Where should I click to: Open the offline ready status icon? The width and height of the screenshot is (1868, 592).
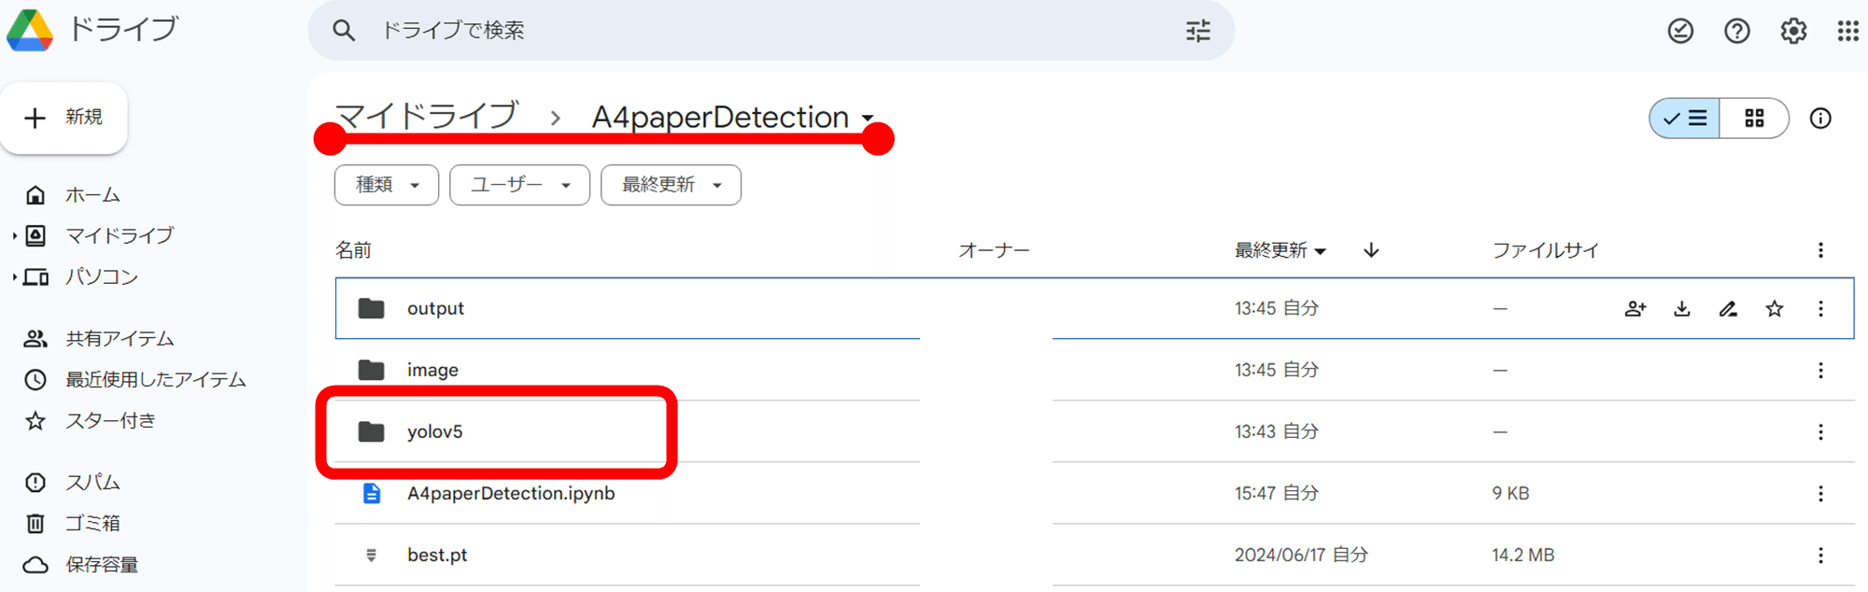click(1680, 31)
